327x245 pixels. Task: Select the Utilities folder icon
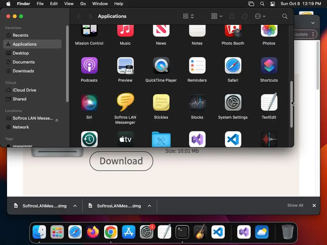pos(161,139)
